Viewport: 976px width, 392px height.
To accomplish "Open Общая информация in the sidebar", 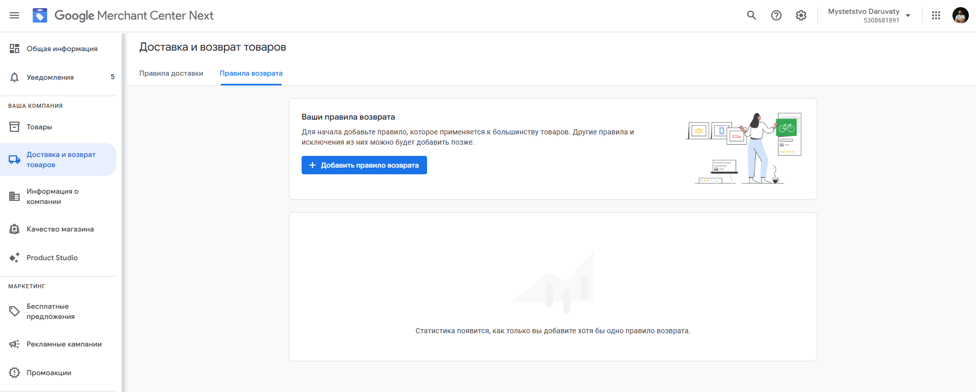I will tap(58, 49).
